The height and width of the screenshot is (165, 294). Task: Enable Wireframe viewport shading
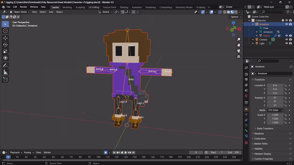pos(225,12)
